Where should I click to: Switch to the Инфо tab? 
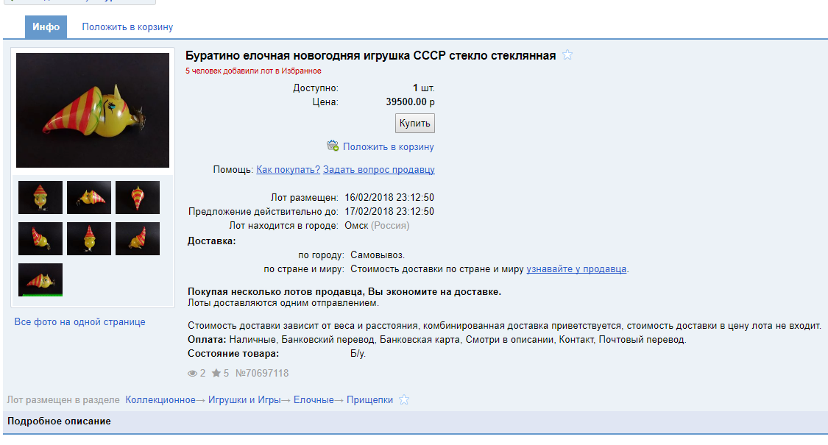46,27
